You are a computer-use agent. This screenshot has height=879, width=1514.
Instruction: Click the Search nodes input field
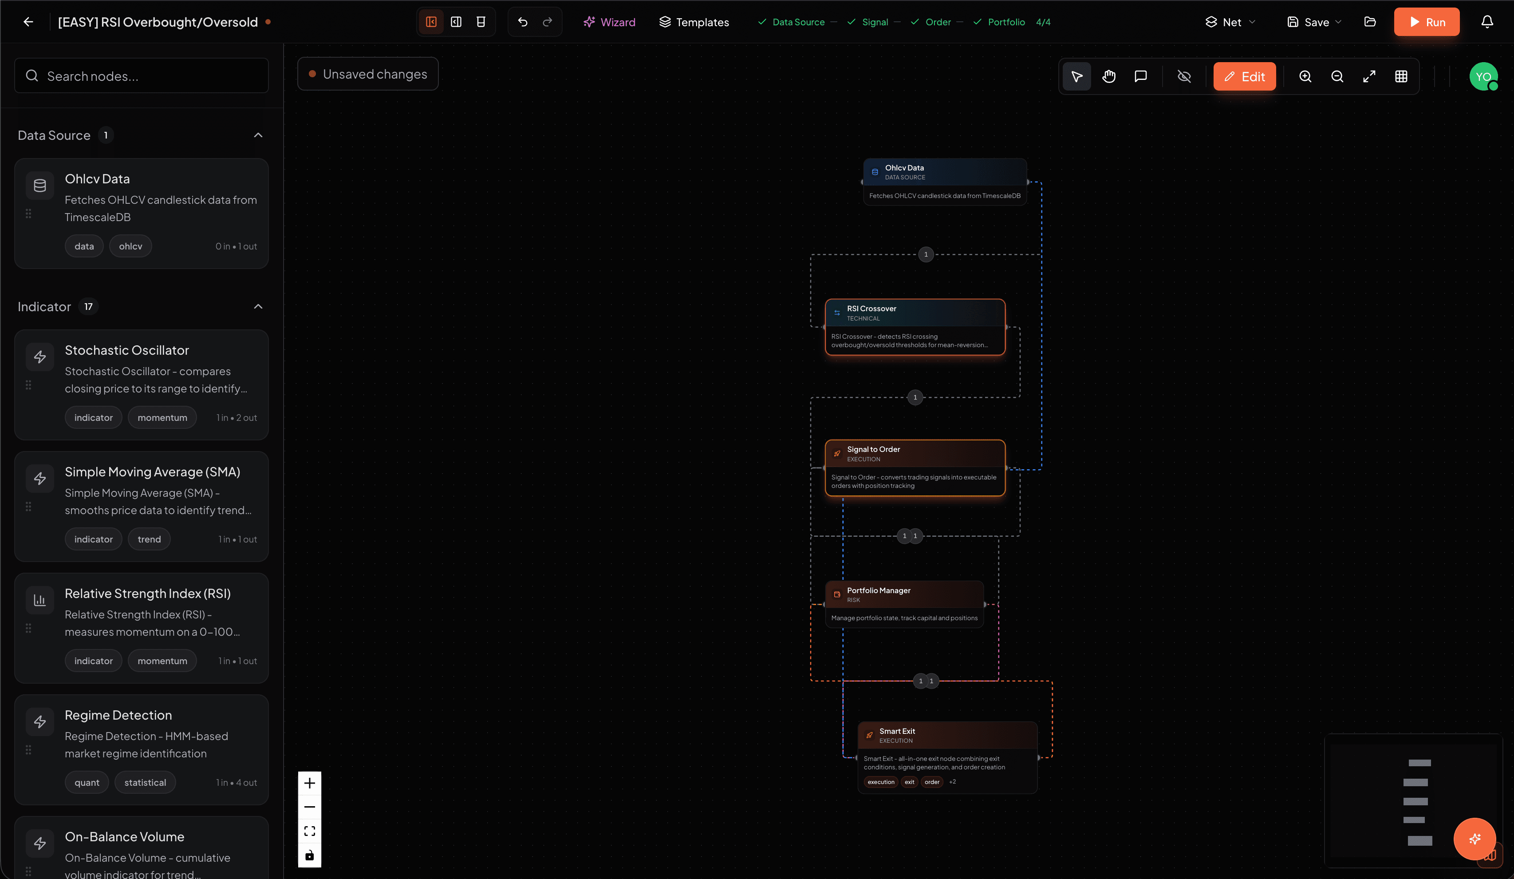[x=141, y=76]
